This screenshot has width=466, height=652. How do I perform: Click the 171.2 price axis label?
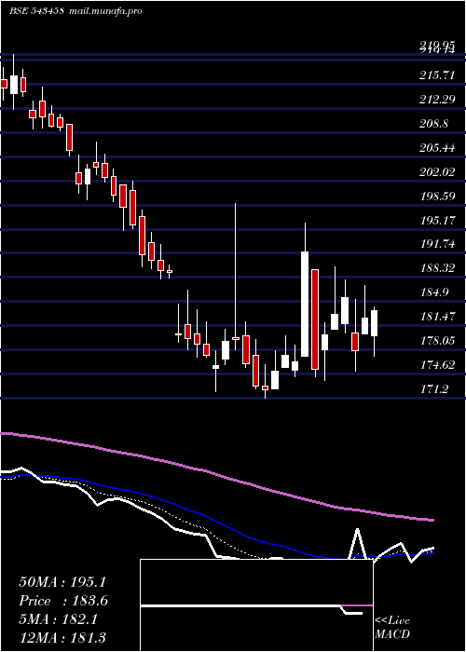pos(434,388)
